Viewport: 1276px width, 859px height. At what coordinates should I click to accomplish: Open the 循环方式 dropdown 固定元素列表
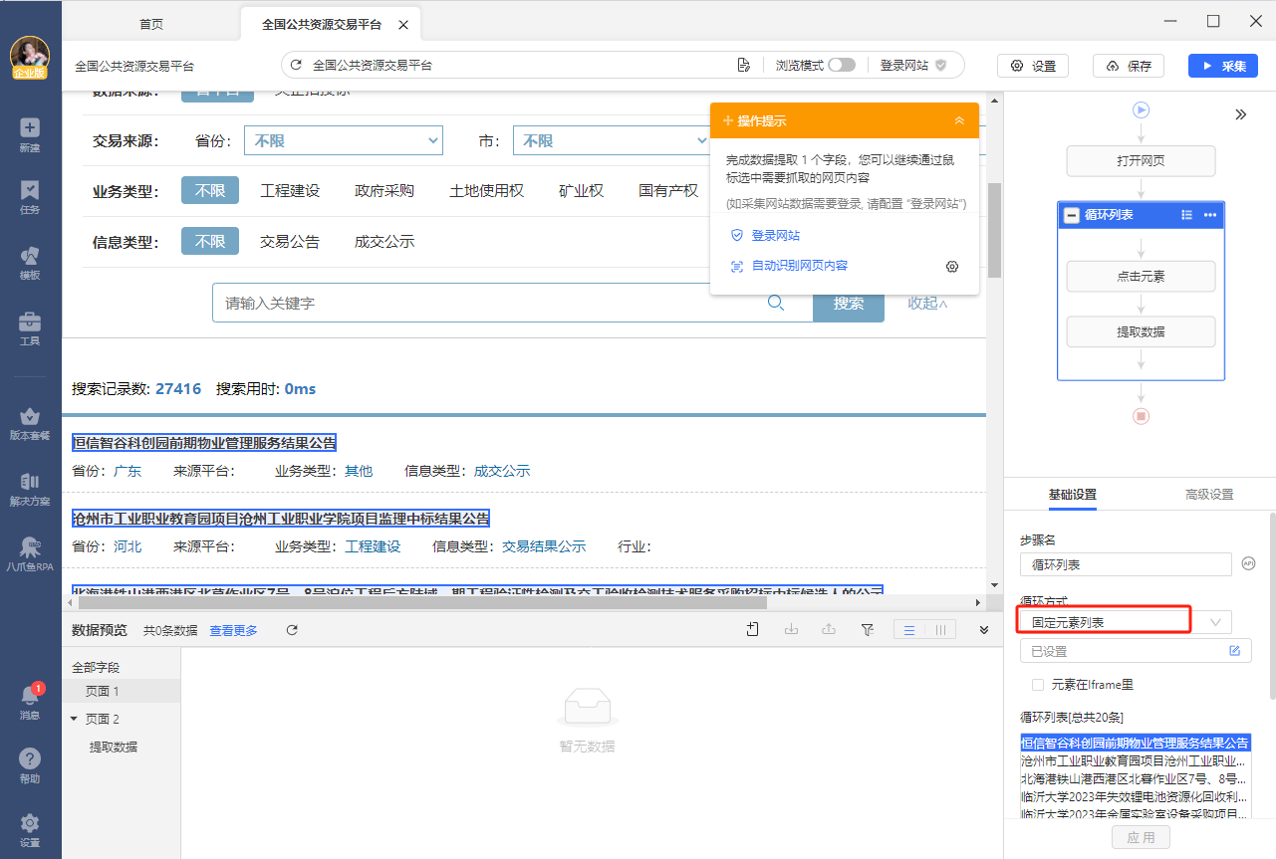[1126, 622]
